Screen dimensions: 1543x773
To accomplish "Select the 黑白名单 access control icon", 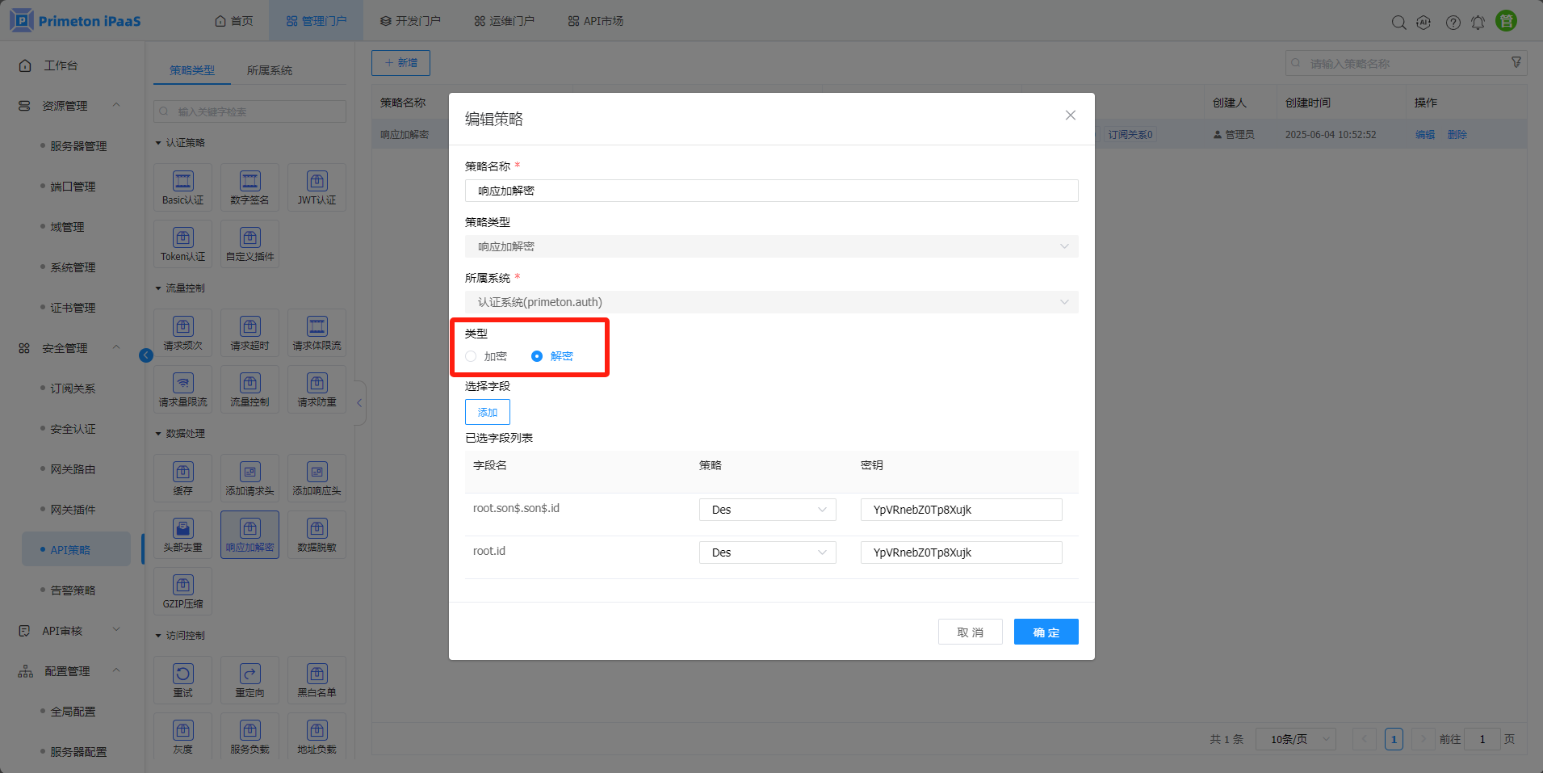I will (317, 679).
